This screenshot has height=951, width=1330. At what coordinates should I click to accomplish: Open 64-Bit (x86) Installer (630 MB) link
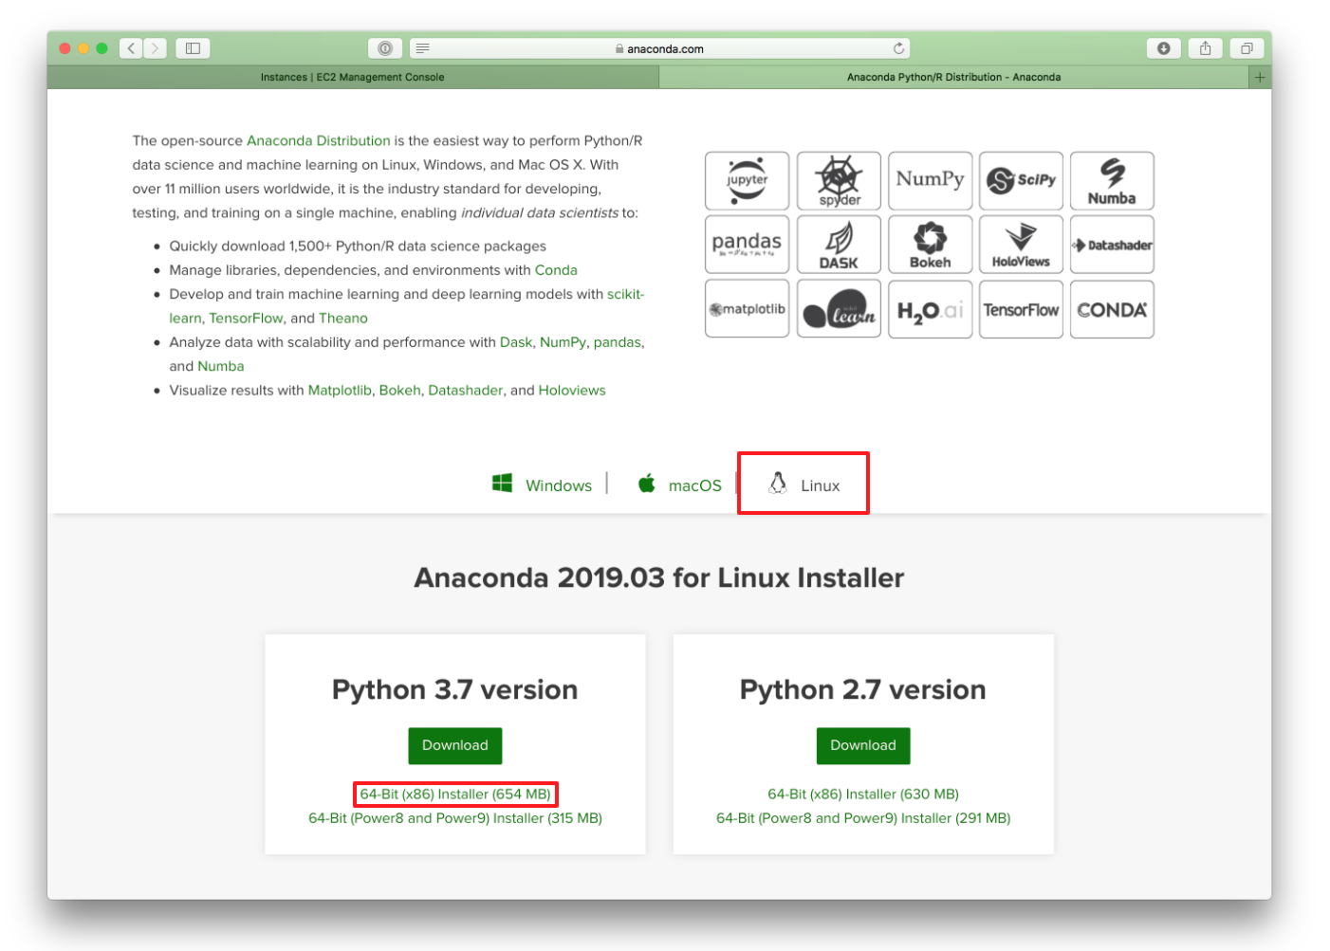click(863, 795)
